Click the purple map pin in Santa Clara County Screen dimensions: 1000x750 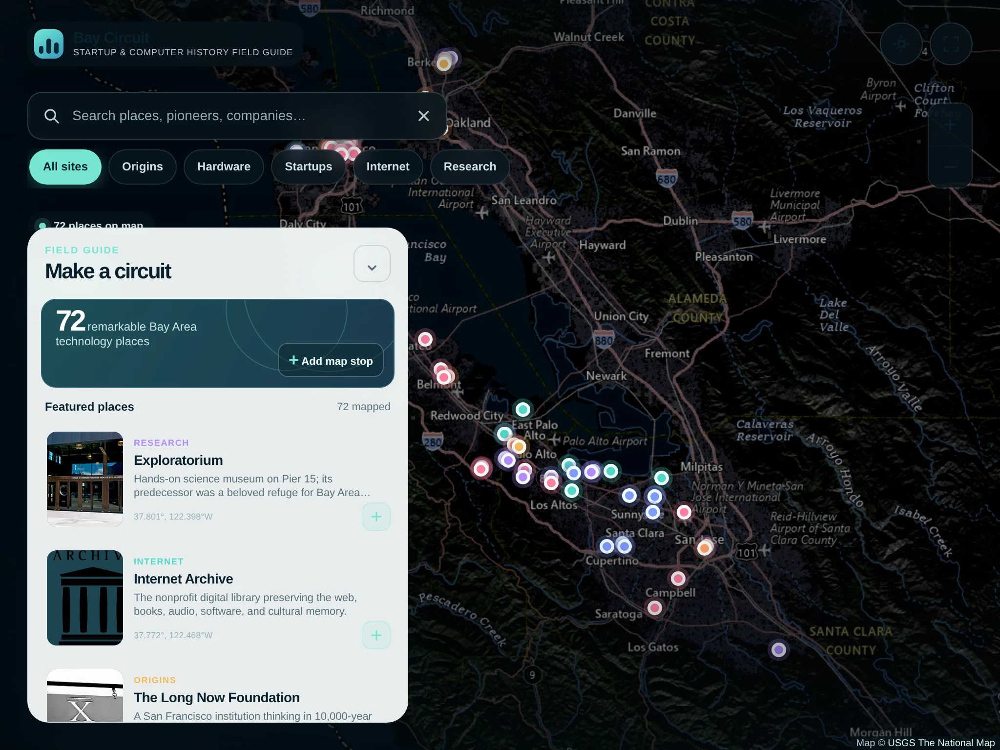pos(779,650)
